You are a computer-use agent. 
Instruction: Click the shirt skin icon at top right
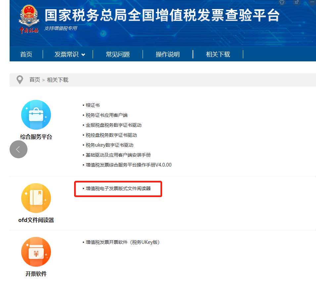coord(282,2)
